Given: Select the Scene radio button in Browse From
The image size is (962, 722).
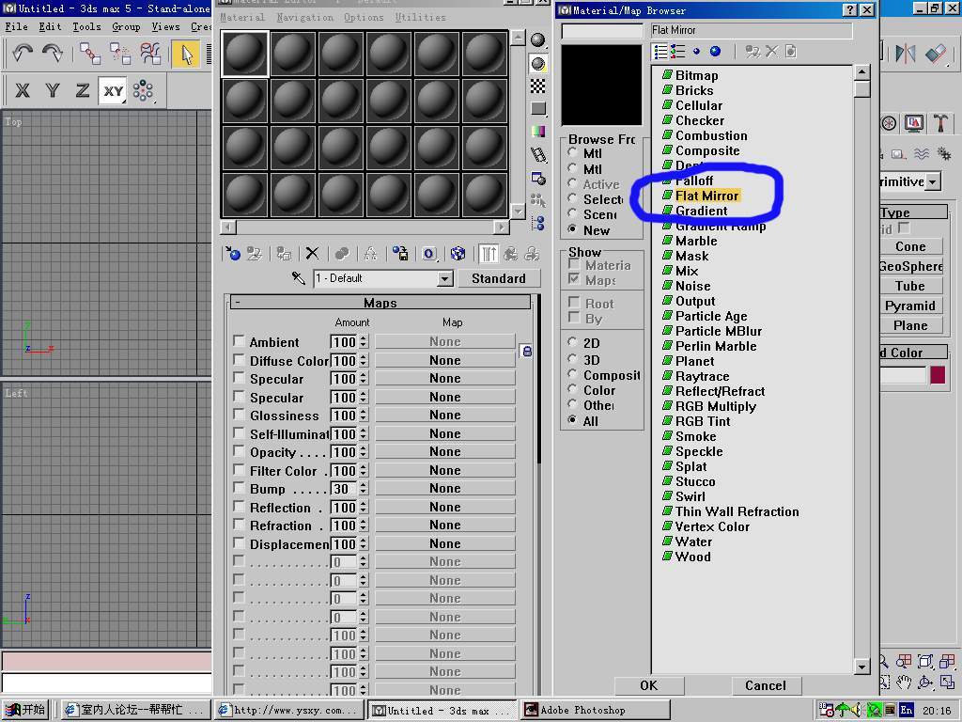Looking at the screenshot, I should click(572, 213).
